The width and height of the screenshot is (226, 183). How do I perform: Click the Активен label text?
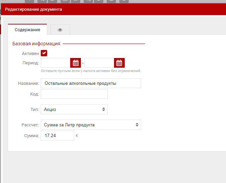tap(30, 53)
